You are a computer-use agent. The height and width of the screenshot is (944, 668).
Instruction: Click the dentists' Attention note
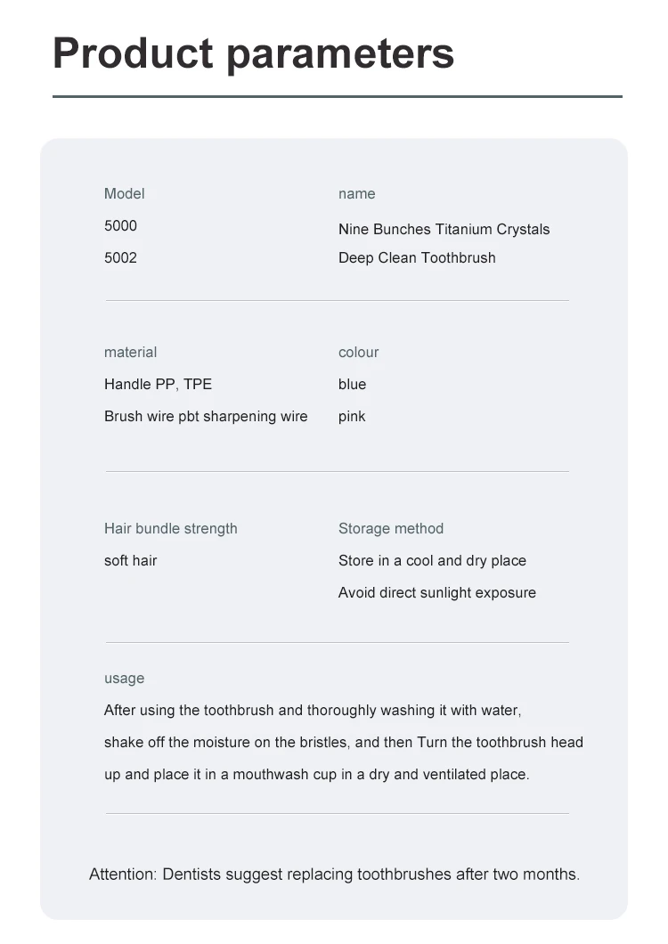[334, 874]
